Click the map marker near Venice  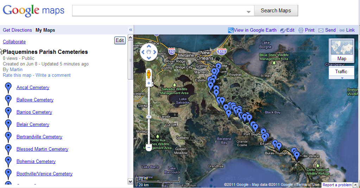click(x=297, y=156)
